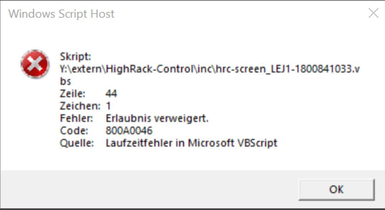The image size is (385, 210).
Task: Click the Zeichen value 1
Action: [108, 106]
